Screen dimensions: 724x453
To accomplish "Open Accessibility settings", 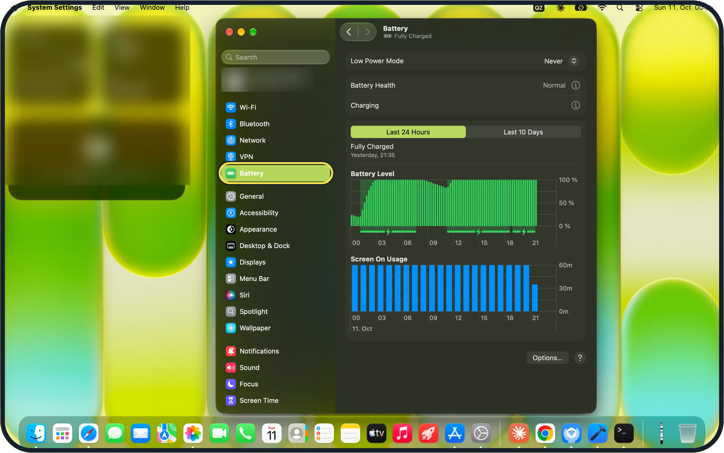I will pyautogui.click(x=275, y=213).
